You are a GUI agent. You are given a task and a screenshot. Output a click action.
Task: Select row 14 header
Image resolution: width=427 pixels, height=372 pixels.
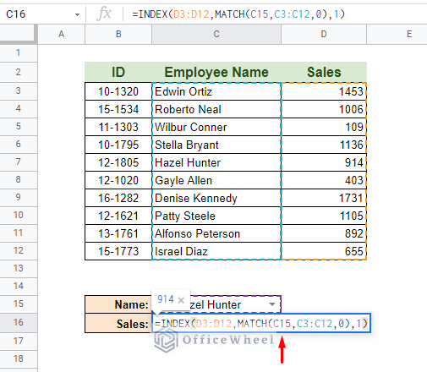[19, 286]
